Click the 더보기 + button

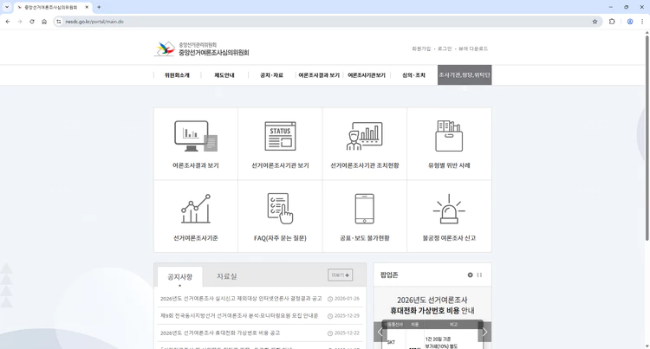pyautogui.click(x=341, y=275)
